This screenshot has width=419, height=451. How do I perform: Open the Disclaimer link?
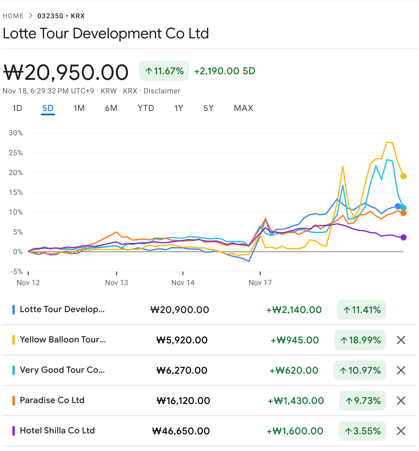[x=162, y=91]
